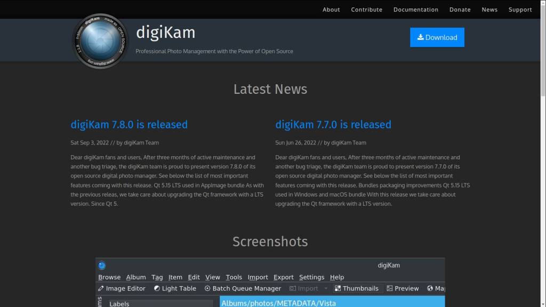Image resolution: width=546 pixels, height=307 pixels.
Task: Open the Contribute page
Action: [x=367, y=10]
